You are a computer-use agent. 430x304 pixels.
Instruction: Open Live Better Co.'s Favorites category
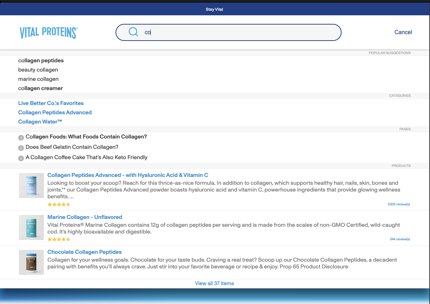pyautogui.click(x=51, y=103)
